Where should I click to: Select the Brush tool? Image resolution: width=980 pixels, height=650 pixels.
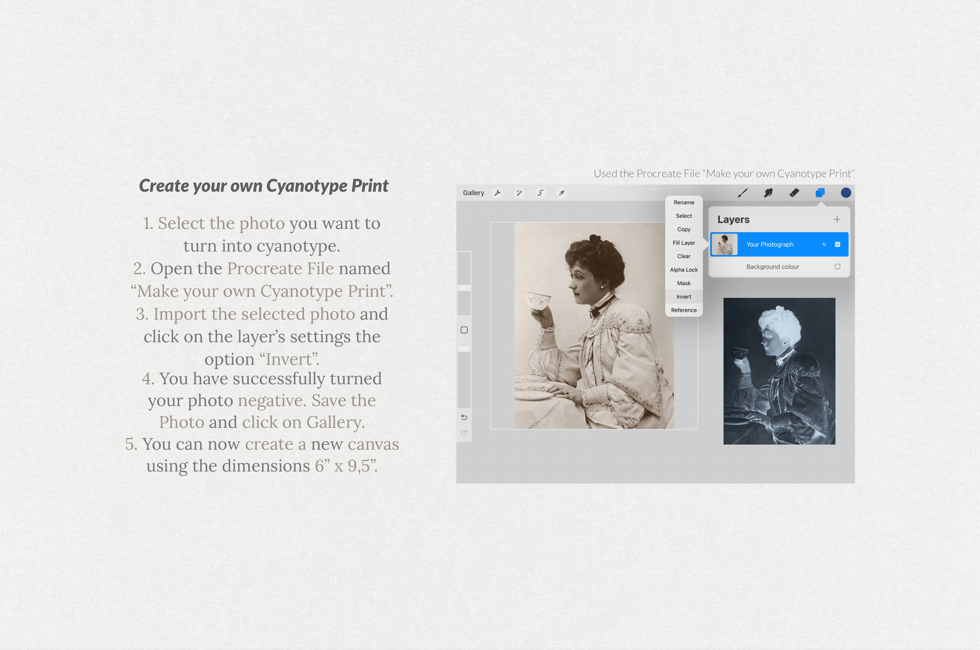point(743,193)
